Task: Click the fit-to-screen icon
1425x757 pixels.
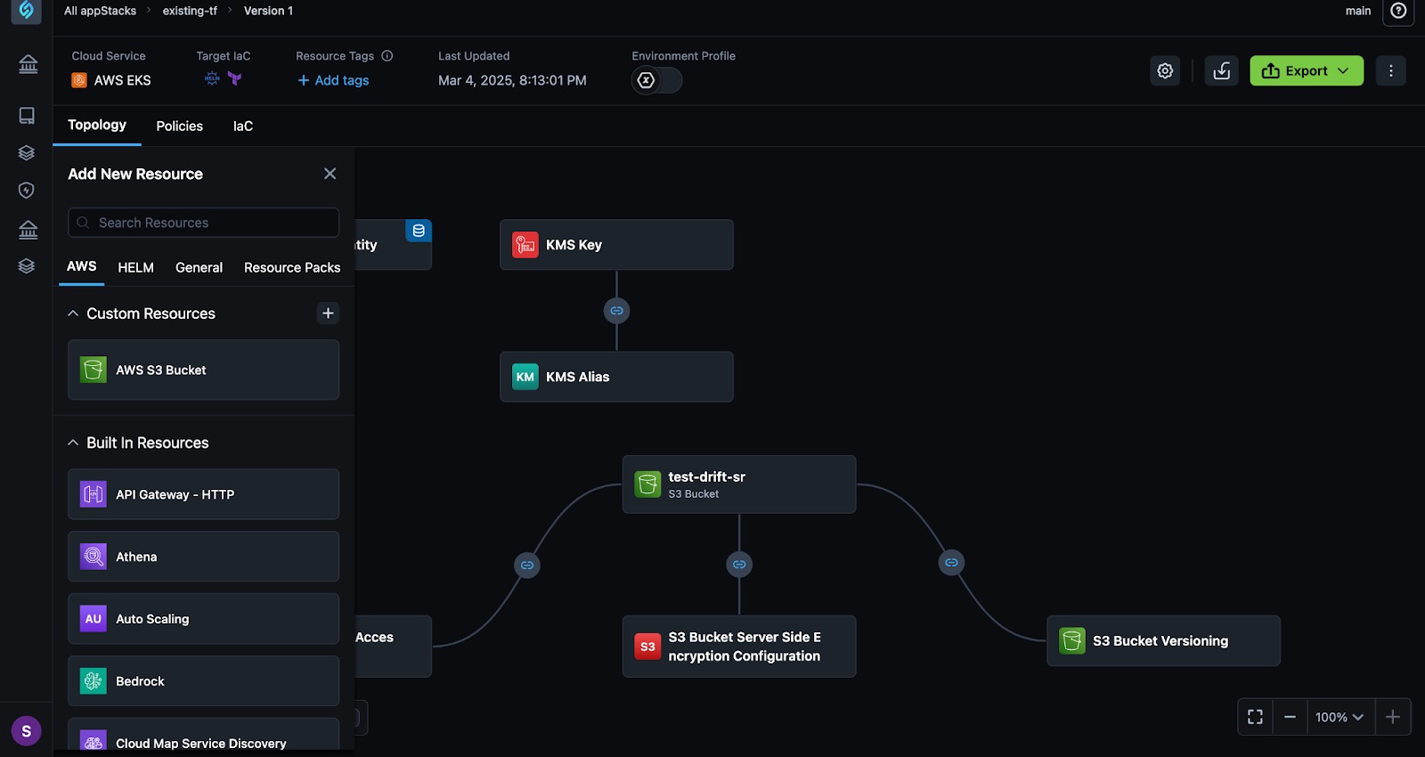Action: click(1255, 717)
